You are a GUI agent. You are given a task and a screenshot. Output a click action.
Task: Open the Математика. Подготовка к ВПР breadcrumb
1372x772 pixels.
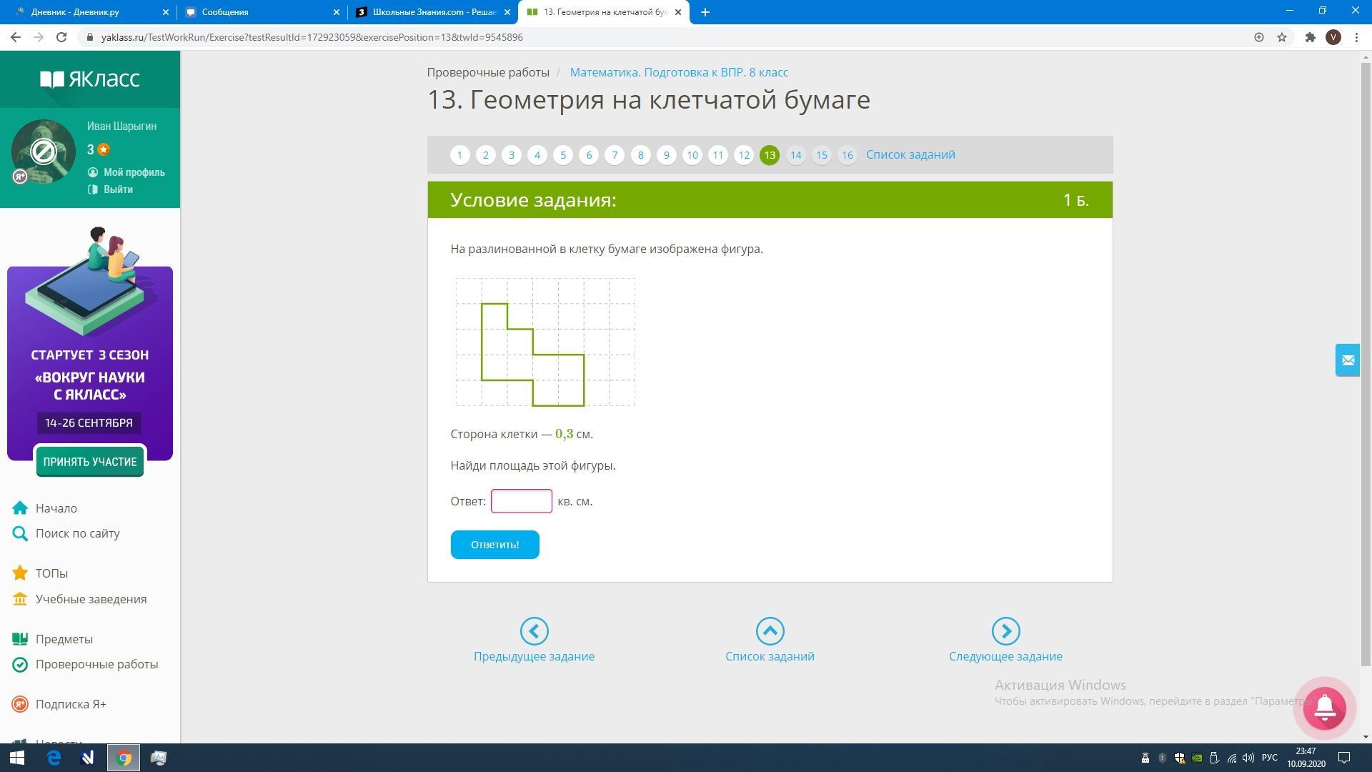click(x=679, y=72)
